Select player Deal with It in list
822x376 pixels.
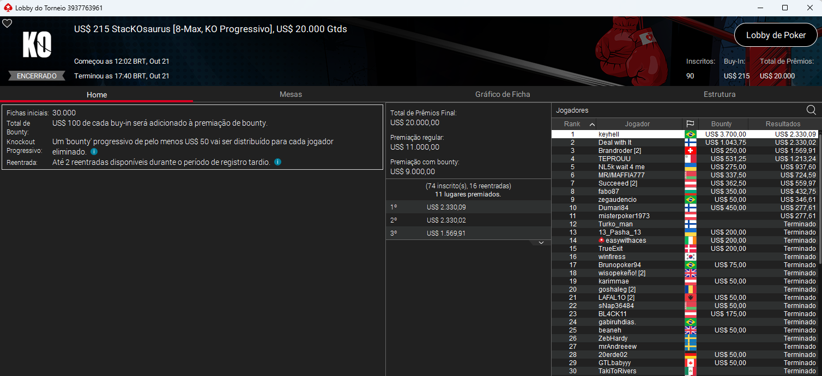point(615,143)
